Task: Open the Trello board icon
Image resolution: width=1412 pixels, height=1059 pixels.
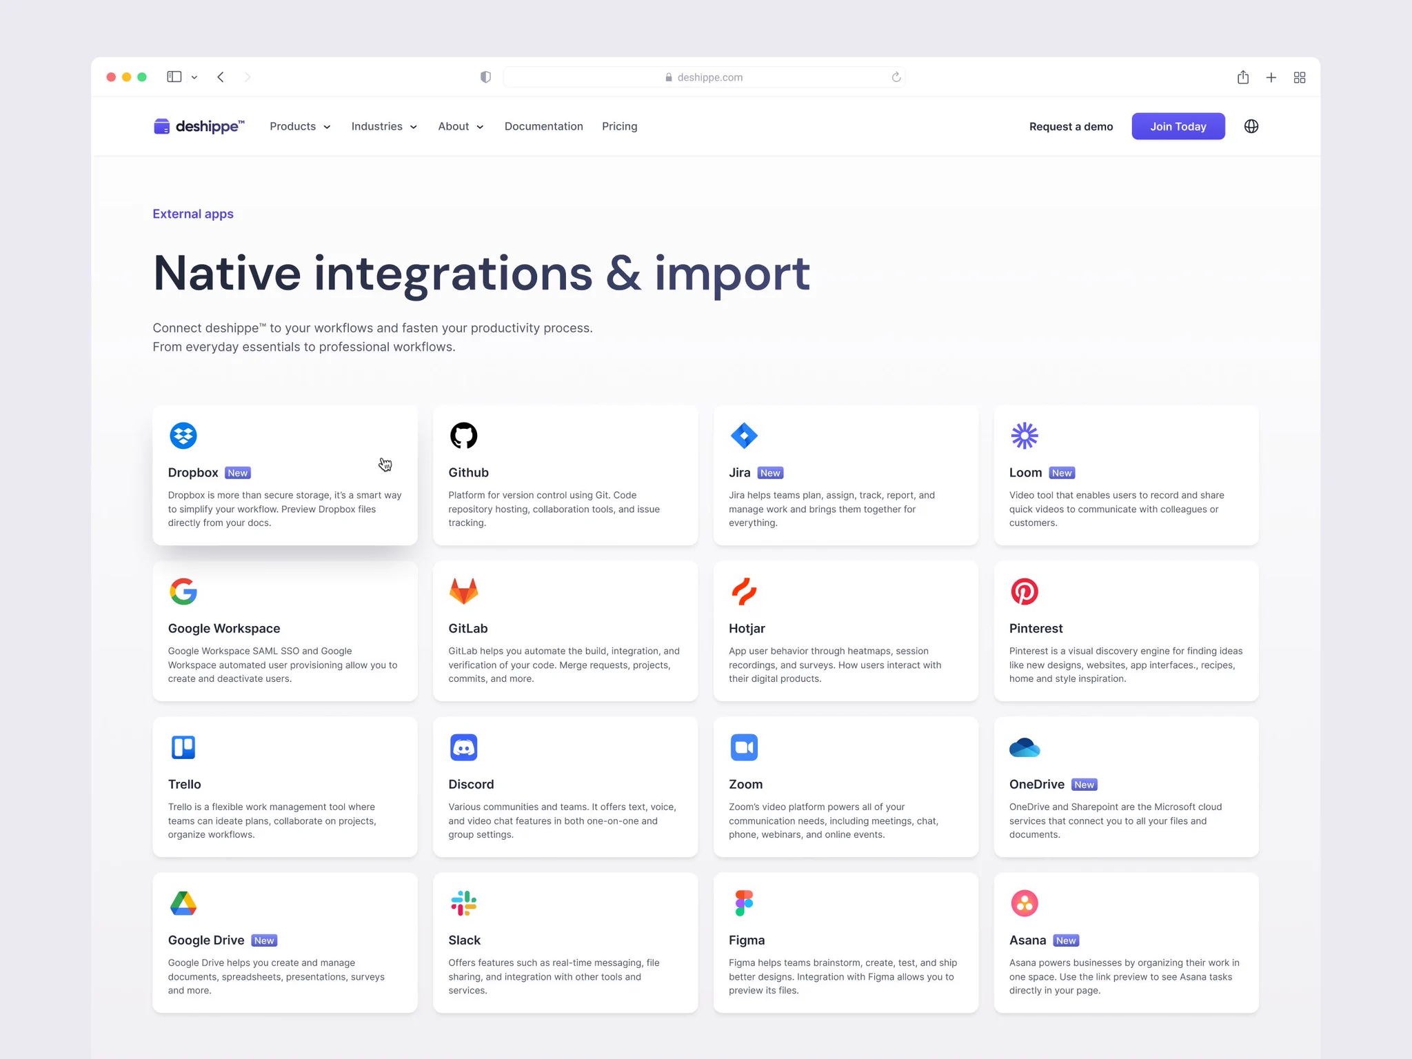Action: point(183,747)
